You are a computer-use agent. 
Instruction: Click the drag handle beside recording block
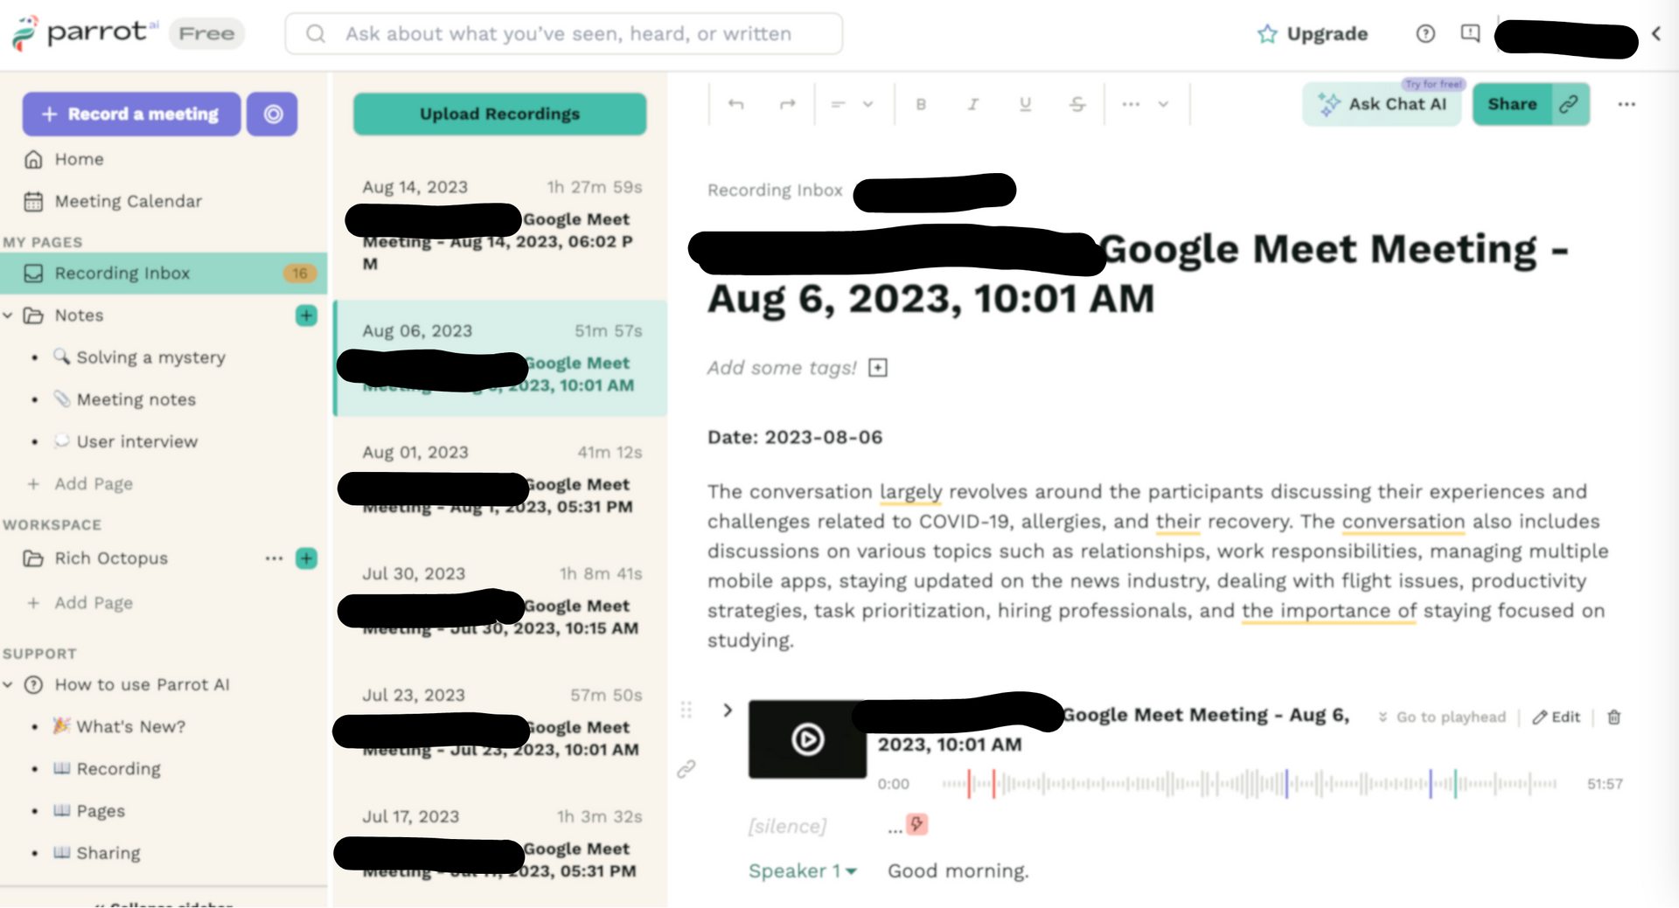point(686,710)
